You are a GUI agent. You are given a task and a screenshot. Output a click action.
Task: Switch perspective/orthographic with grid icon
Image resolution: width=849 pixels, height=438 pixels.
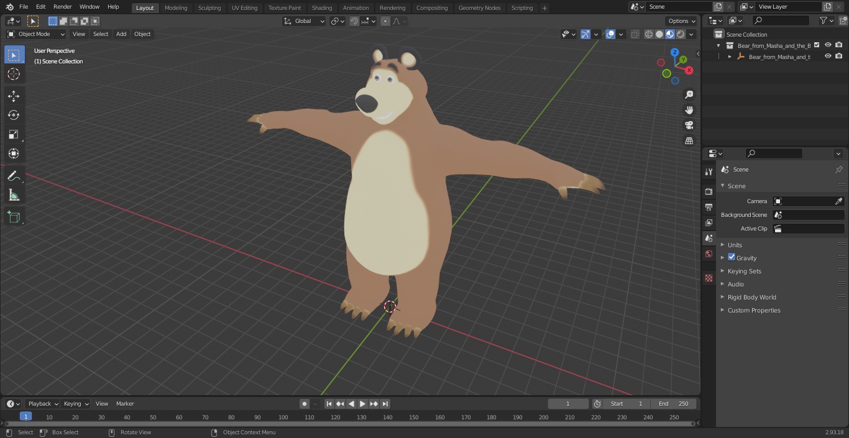point(689,141)
